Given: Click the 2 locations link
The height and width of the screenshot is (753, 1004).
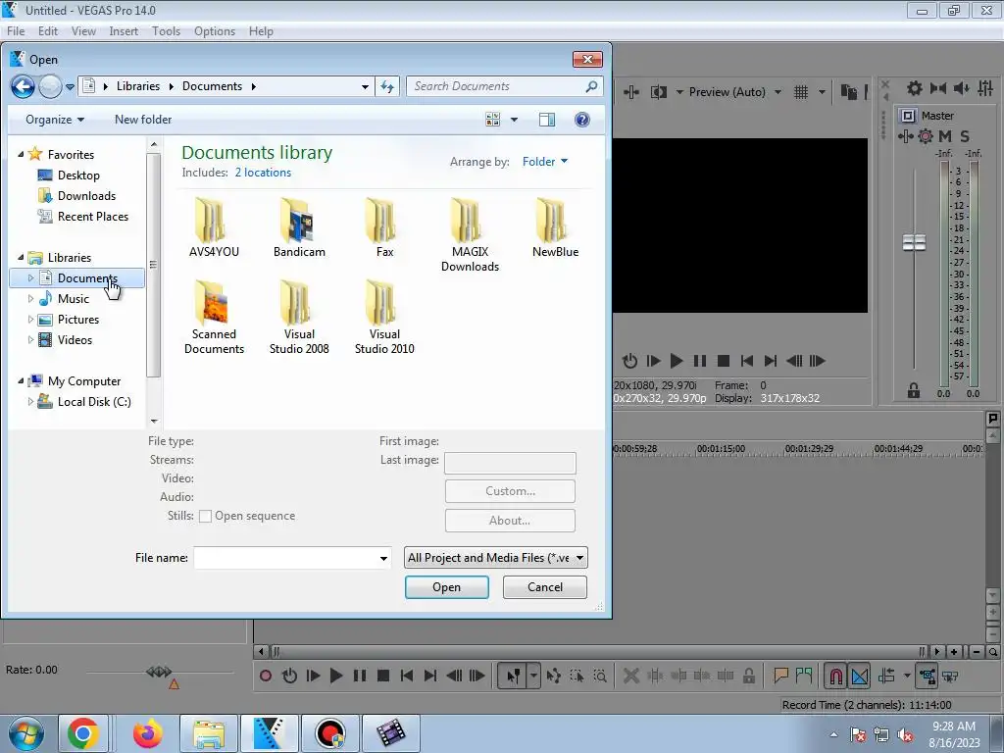Looking at the screenshot, I should pos(263,173).
